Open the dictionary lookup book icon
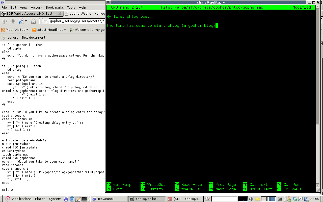 207,199
